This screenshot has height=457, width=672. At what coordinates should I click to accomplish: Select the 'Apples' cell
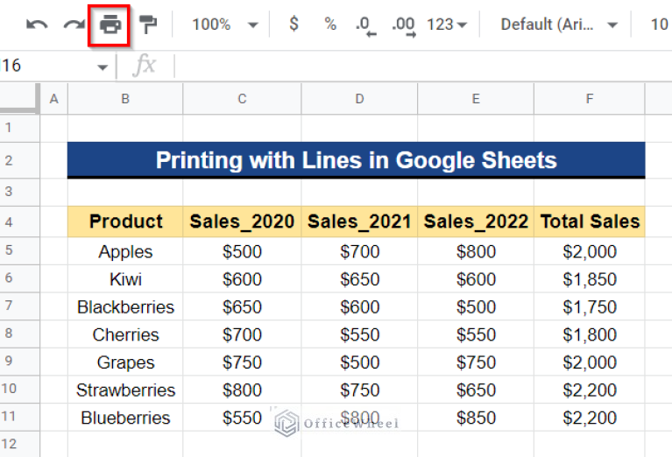(x=125, y=251)
